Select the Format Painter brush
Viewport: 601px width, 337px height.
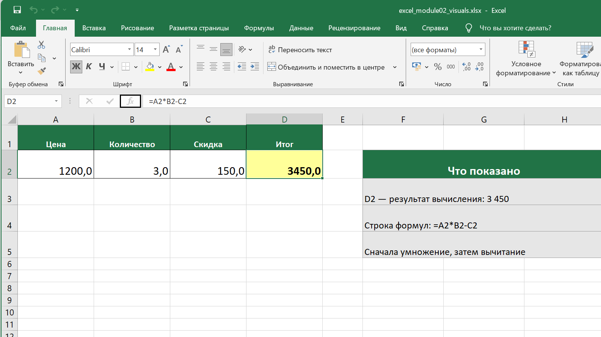coord(42,71)
